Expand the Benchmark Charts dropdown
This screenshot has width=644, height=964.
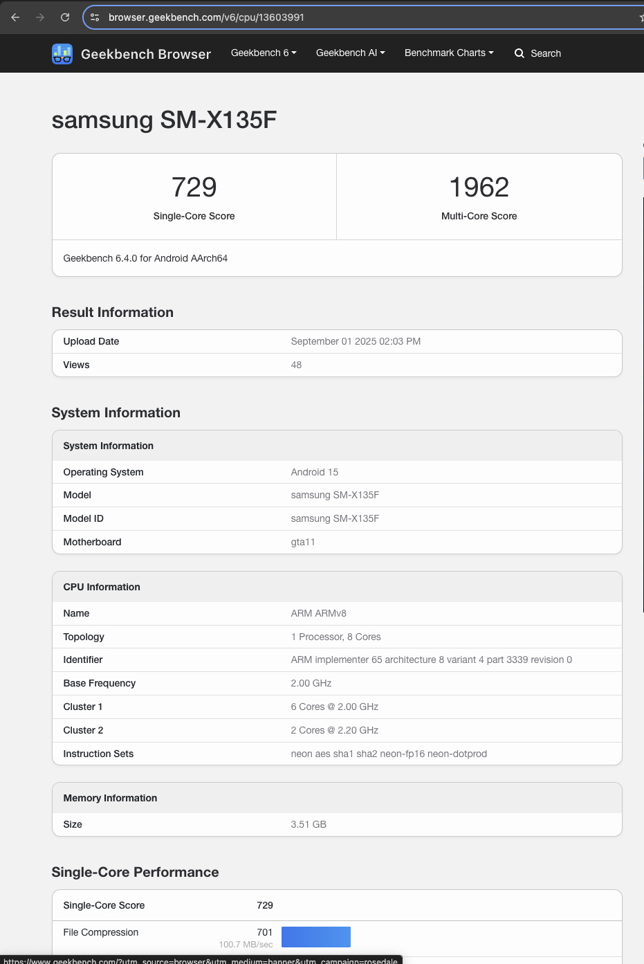pos(449,53)
